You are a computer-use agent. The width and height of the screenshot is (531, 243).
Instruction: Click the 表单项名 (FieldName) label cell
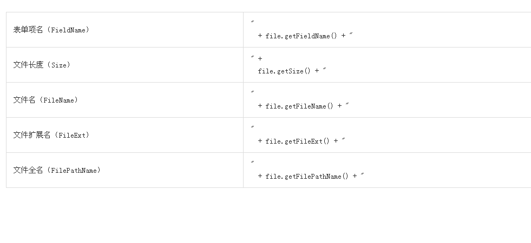tap(51, 30)
